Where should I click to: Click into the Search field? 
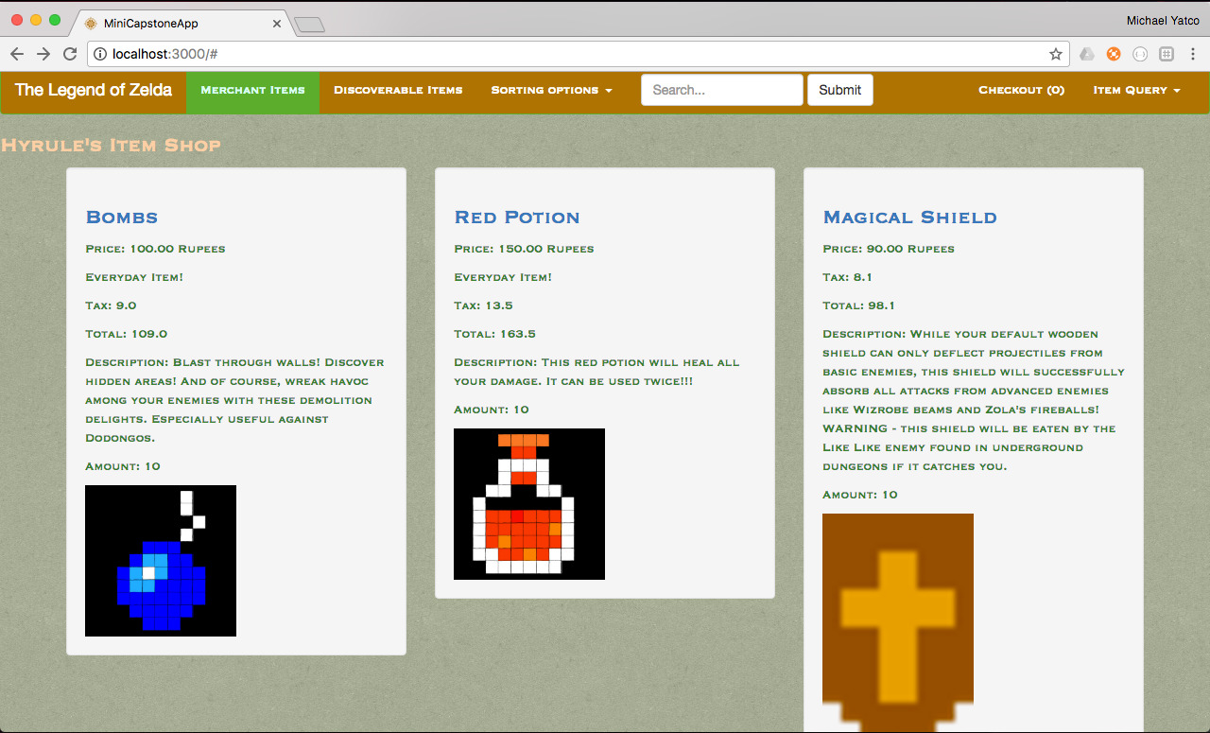(x=722, y=90)
